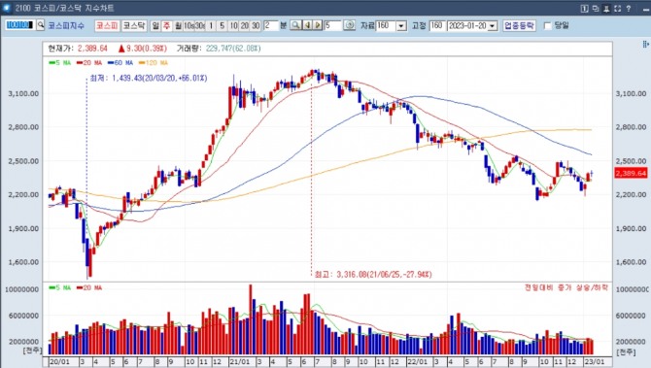Image resolution: width=651 pixels, height=368 pixels.
Task: Click the side panel expander icon at right edge
Action: tap(645, 44)
